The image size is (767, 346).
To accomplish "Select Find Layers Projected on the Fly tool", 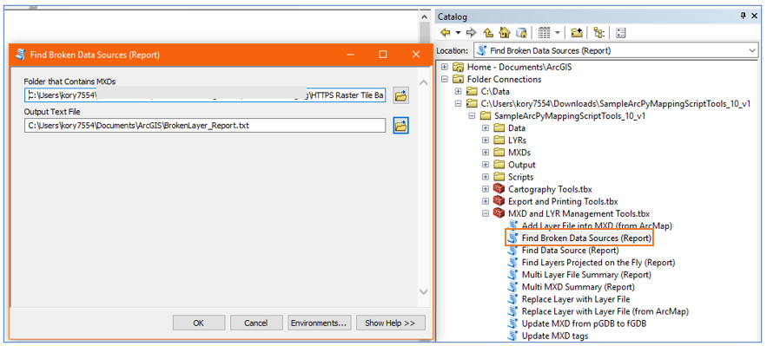I will pyautogui.click(x=598, y=263).
